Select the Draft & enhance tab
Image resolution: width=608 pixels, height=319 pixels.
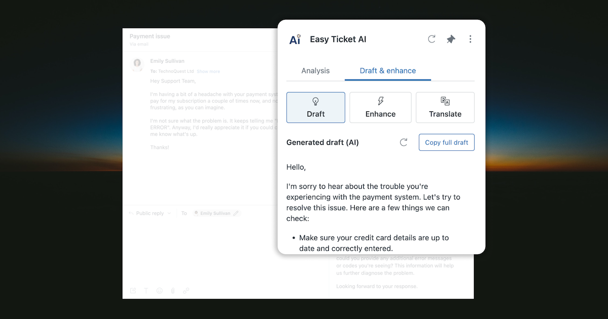(x=388, y=71)
